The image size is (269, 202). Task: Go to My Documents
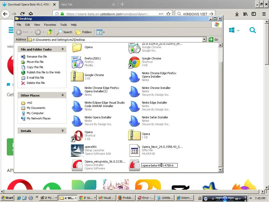[x=36, y=108]
